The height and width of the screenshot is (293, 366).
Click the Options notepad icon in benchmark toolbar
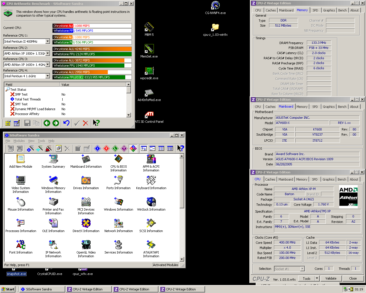(8, 123)
